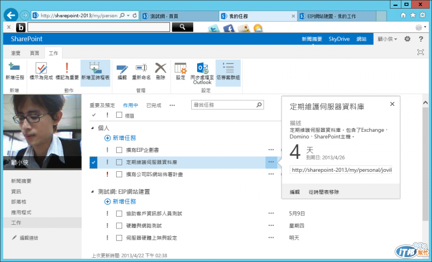
Task: Open the 新聞摘要 top navigation link
Action: click(312, 39)
